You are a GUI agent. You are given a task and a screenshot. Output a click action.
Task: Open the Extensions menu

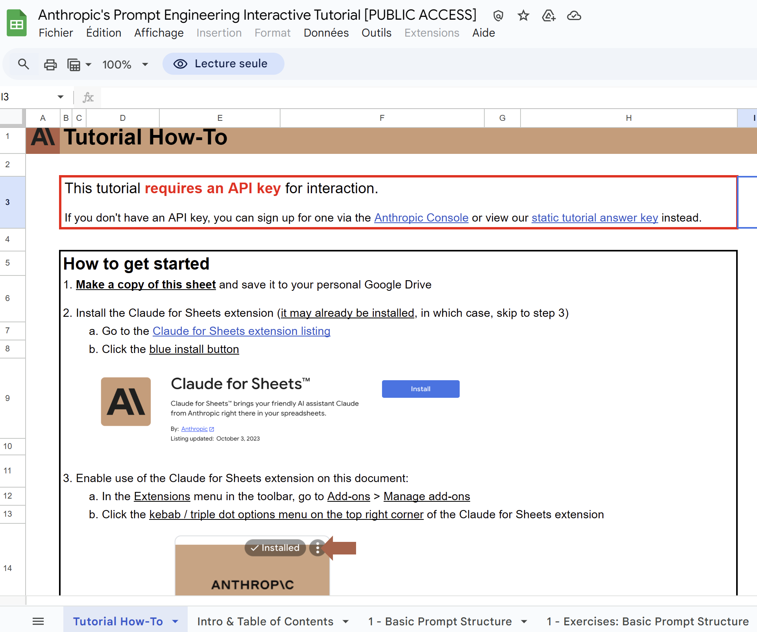point(432,33)
